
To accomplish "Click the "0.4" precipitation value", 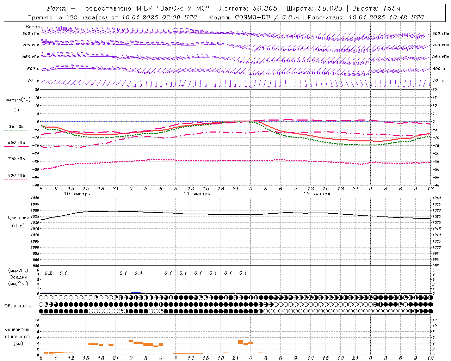I will [x=138, y=273].
